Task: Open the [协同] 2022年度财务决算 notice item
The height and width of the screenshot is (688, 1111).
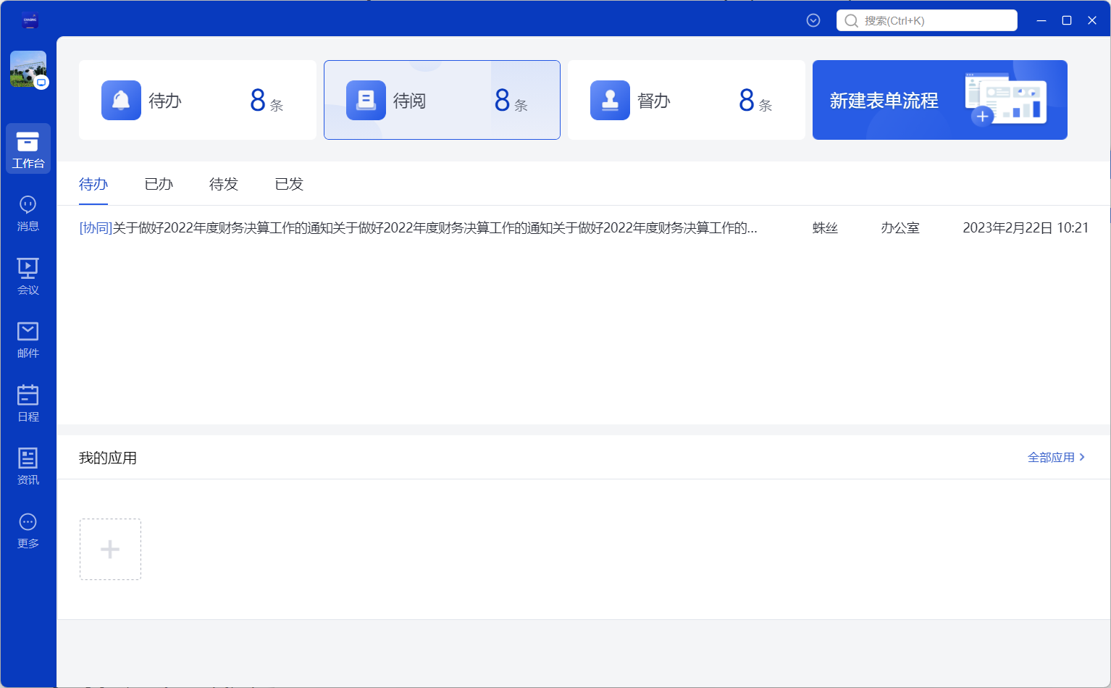Action: point(418,228)
